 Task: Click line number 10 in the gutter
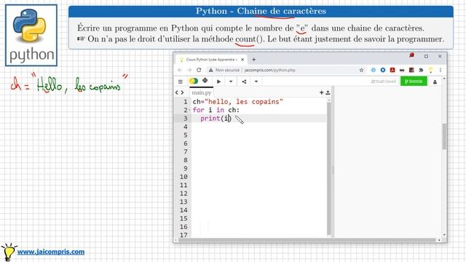pos(183,177)
